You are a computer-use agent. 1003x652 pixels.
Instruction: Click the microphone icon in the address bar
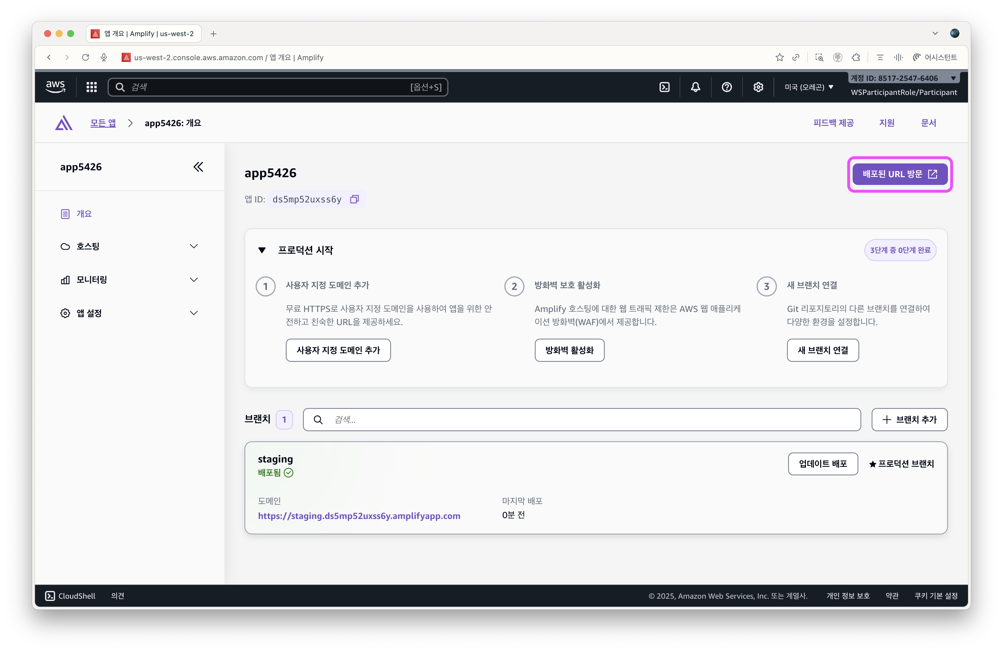point(104,57)
